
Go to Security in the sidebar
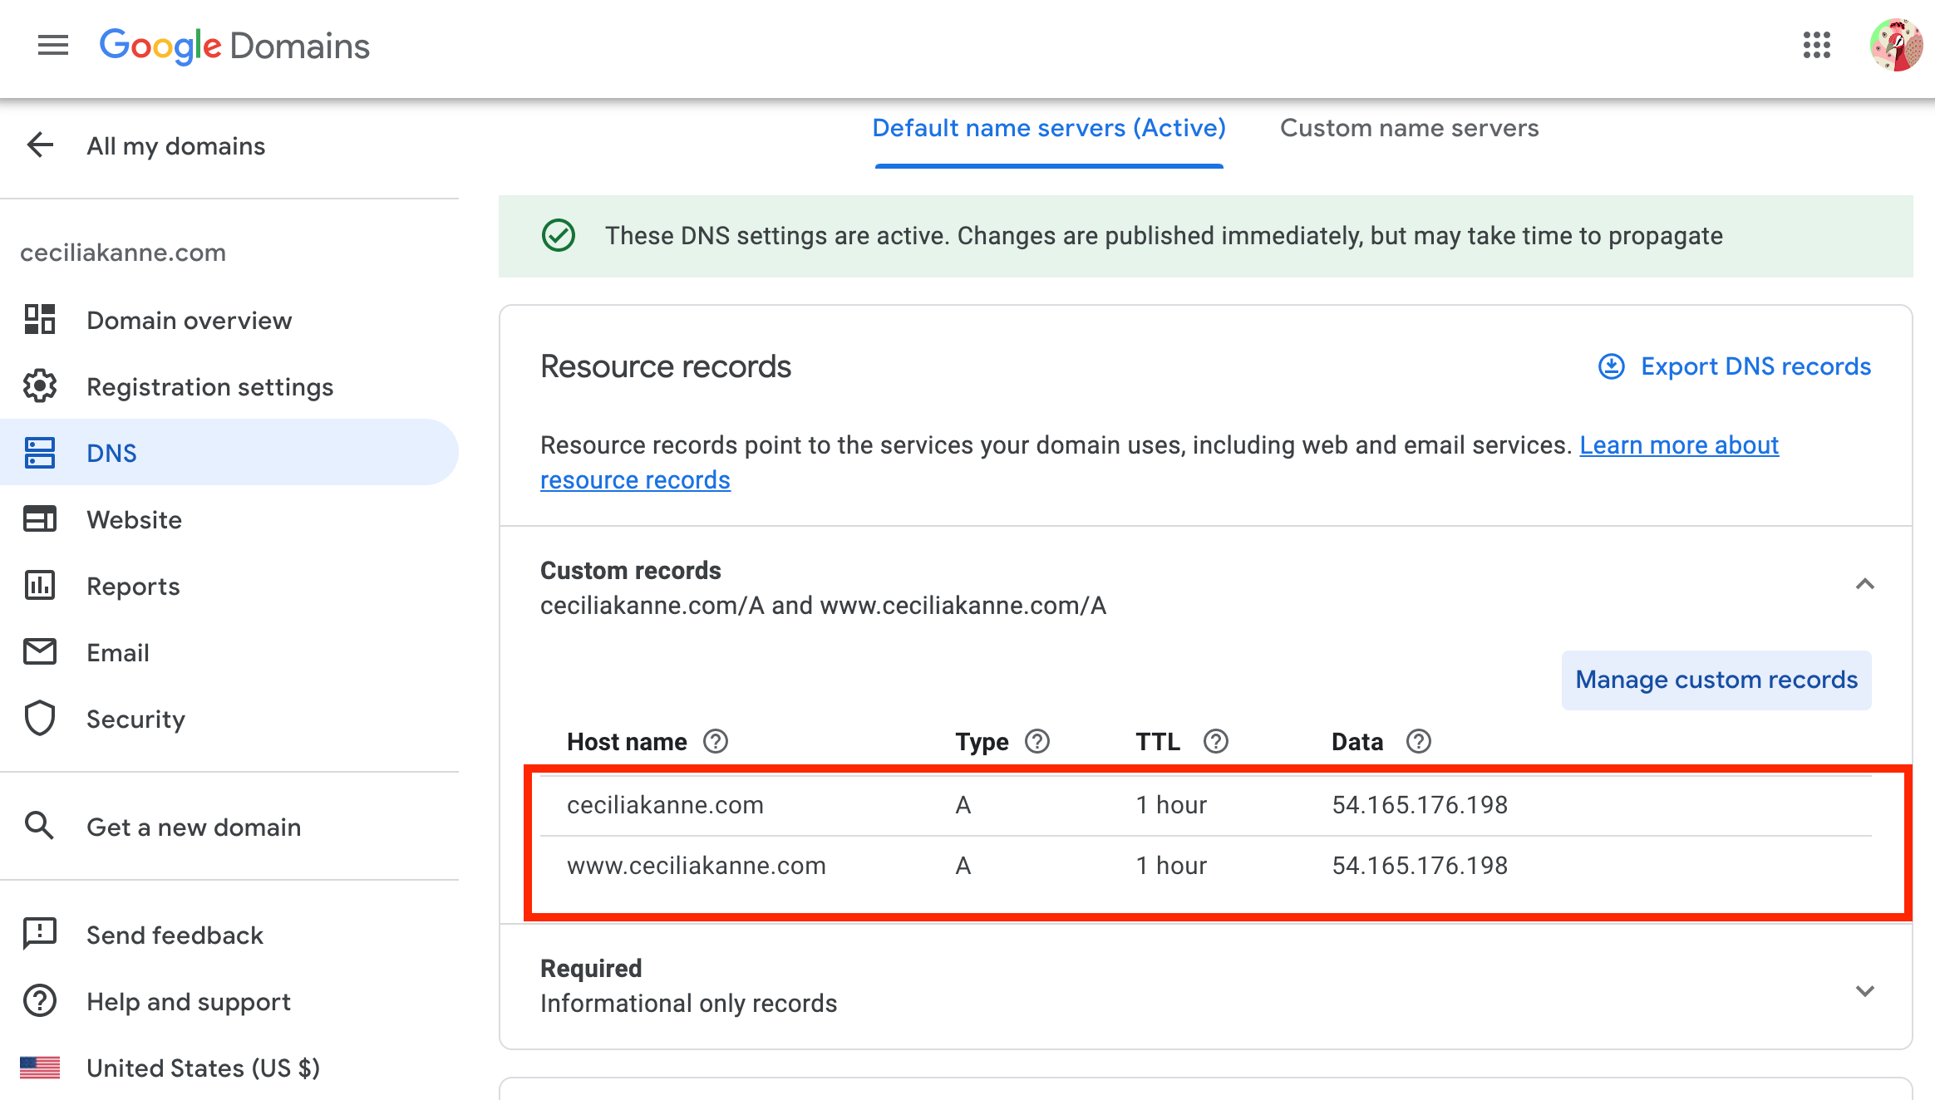tap(135, 719)
